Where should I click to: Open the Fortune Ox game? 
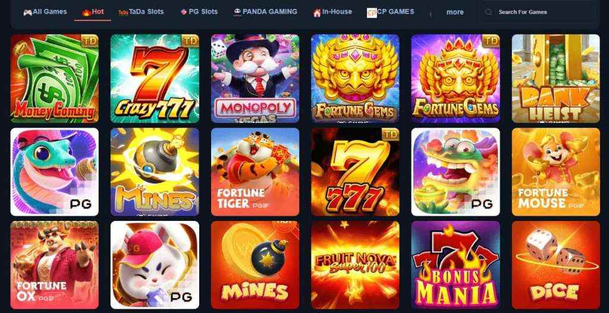coord(54,265)
